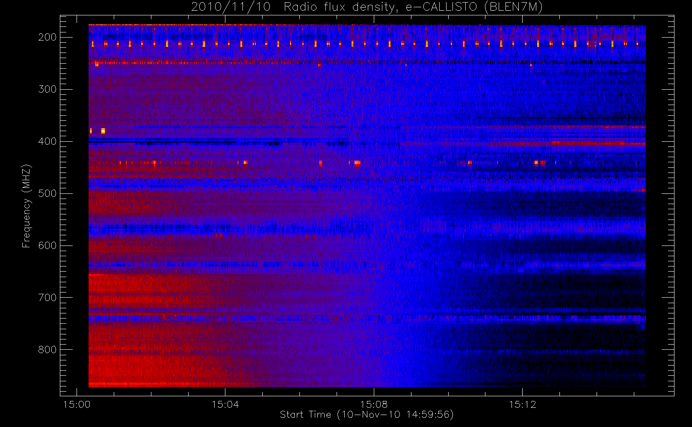This screenshot has width=692, height=427.
Task: Click the y-axis label "Frequency (MHZ)"
Action: click(x=27, y=206)
